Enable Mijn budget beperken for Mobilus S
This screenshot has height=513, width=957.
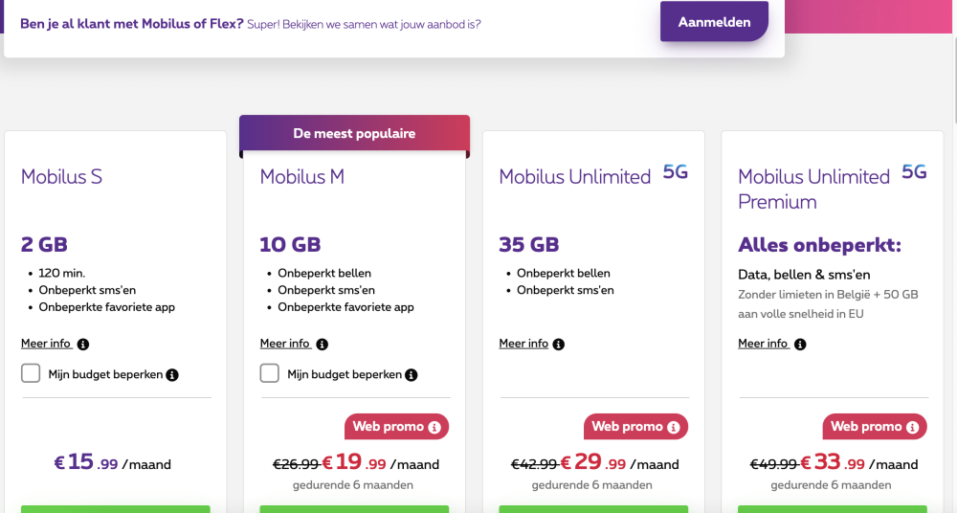[x=31, y=373]
